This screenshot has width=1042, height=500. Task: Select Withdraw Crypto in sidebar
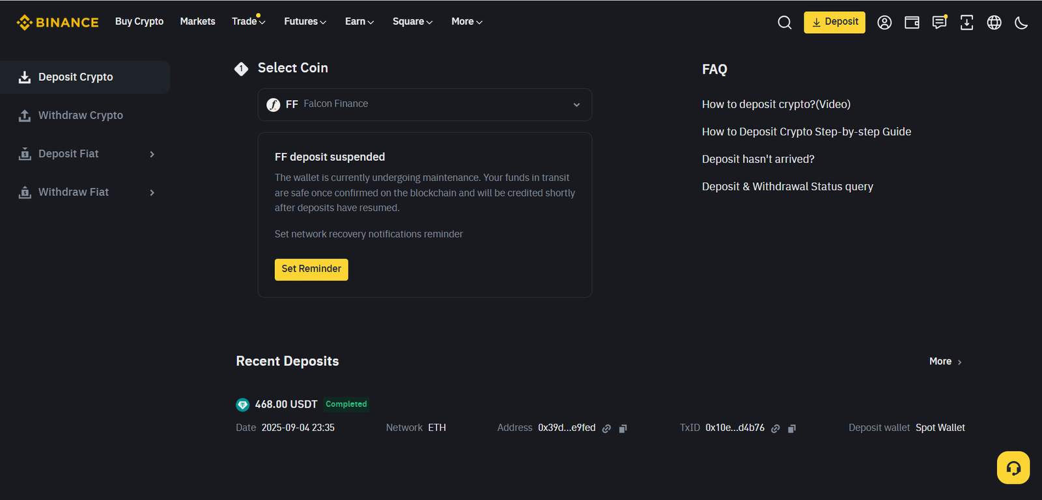[x=80, y=115]
